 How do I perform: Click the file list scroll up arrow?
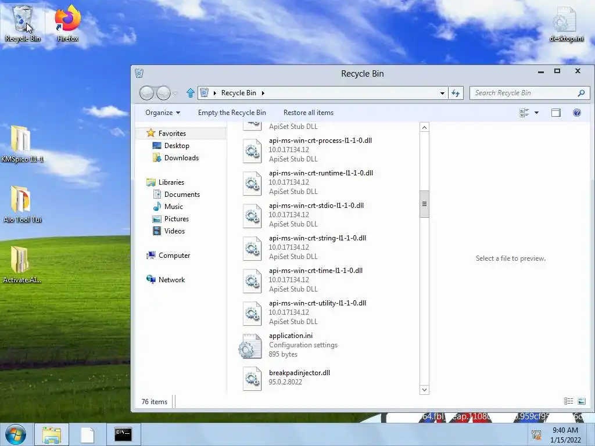click(x=424, y=127)
